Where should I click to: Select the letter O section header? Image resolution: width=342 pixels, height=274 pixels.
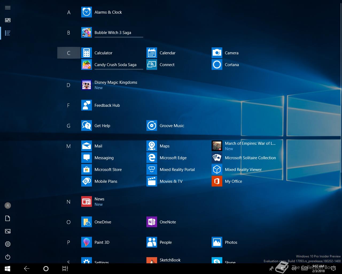[x=69, y=222]
